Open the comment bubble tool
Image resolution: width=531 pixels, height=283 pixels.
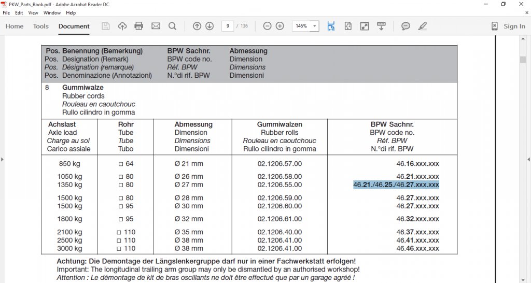pos(406,26)
